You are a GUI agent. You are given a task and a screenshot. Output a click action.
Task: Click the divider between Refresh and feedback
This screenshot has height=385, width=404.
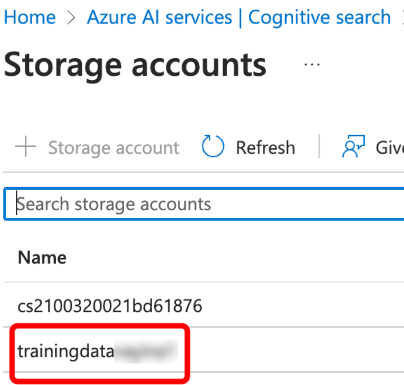(319, 147)
